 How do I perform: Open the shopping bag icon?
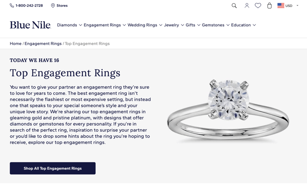point(270,6)
